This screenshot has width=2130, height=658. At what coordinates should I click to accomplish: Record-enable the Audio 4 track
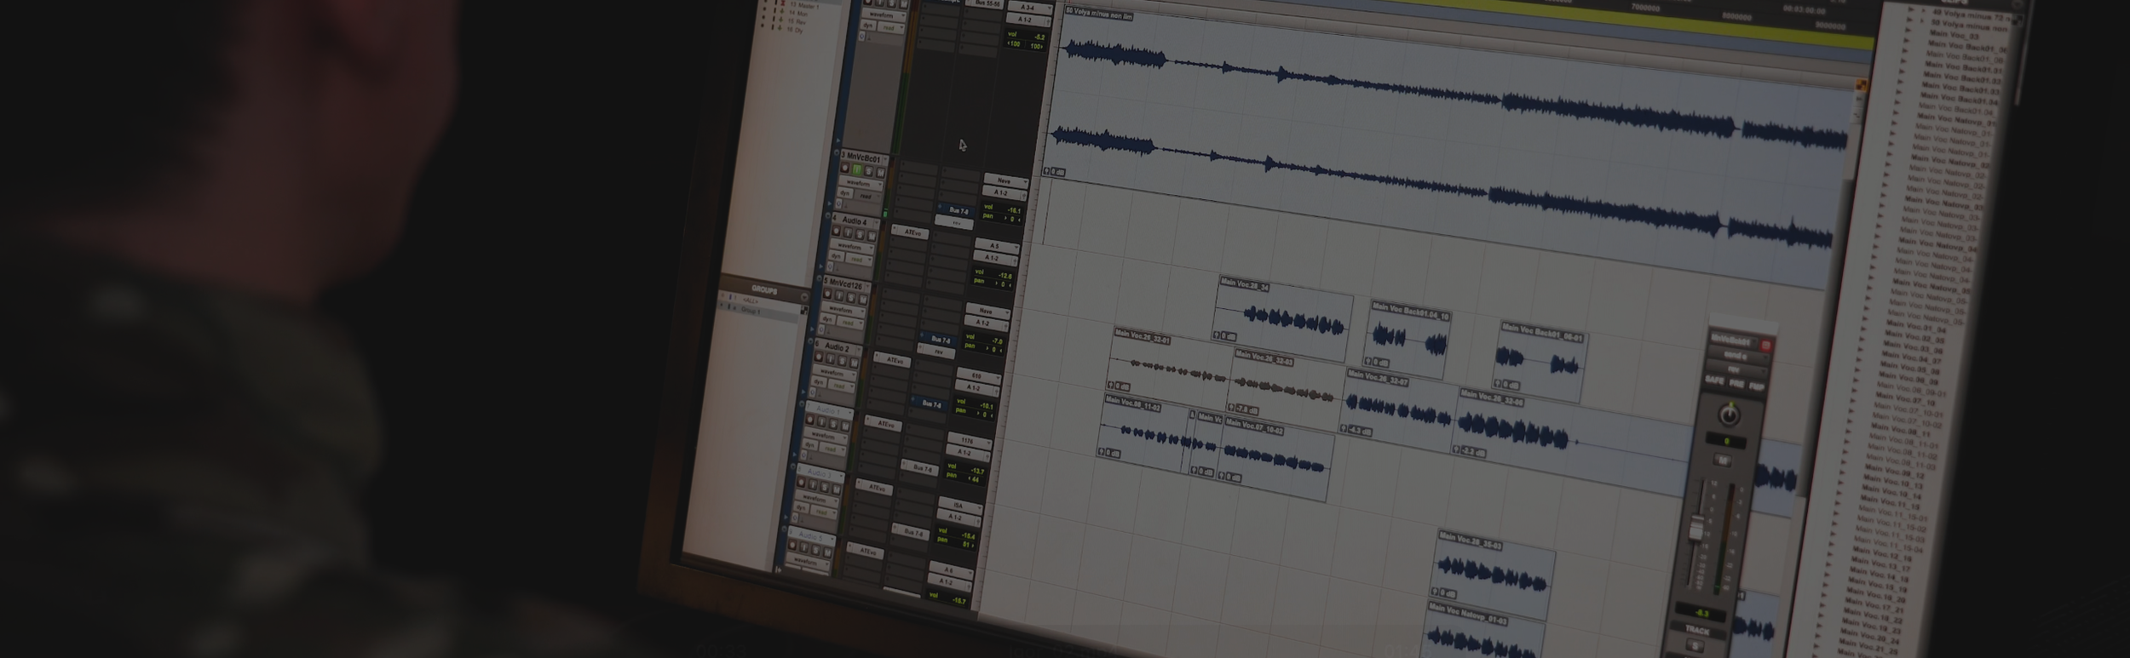[x=836, y=231]
